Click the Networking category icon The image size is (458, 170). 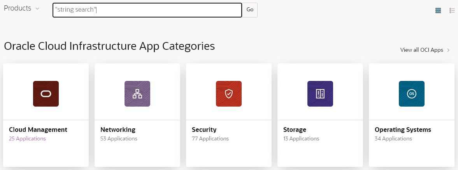pyautogui.click(x=137, y=94)
